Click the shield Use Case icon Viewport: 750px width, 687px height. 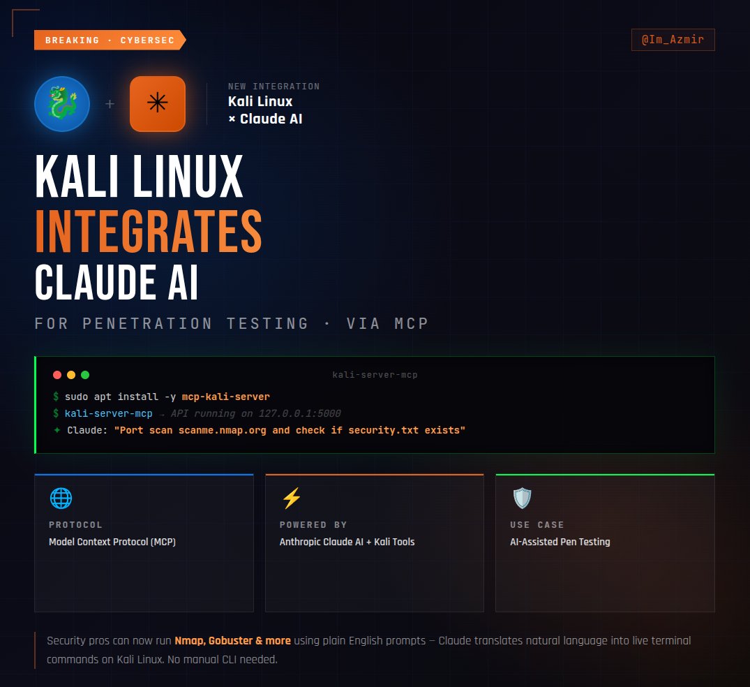[x=522, y=498]
